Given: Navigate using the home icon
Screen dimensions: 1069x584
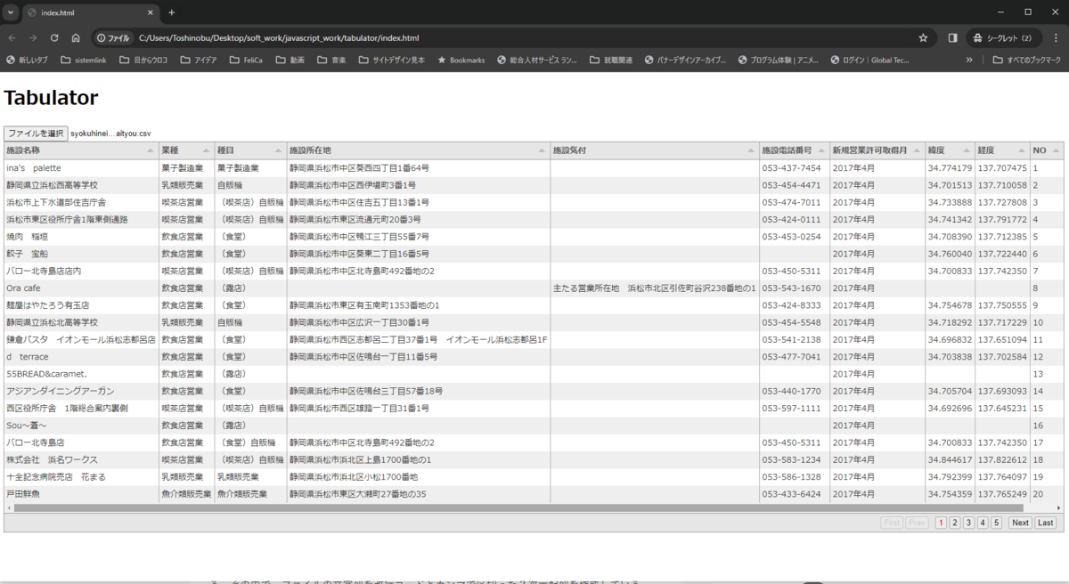Looking at the screenshot, I should 77,37.
